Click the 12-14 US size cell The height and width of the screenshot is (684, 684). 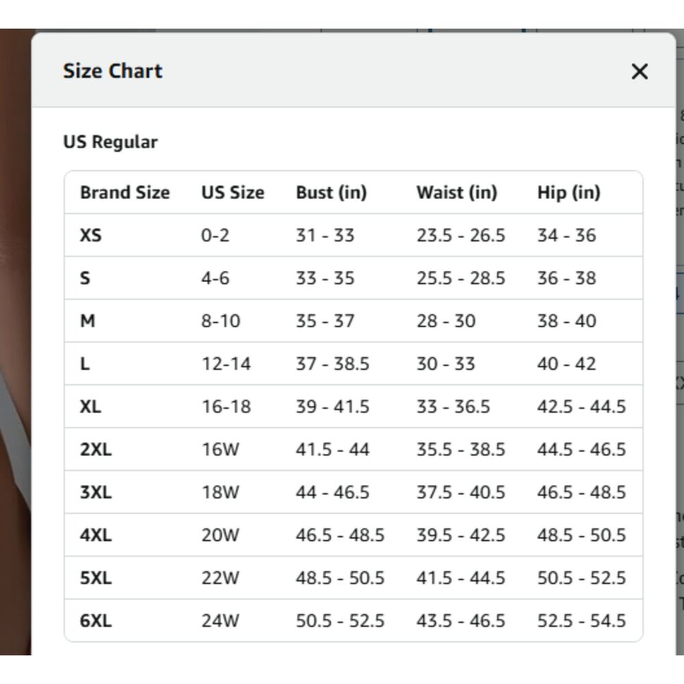click(x=226, y=364)
